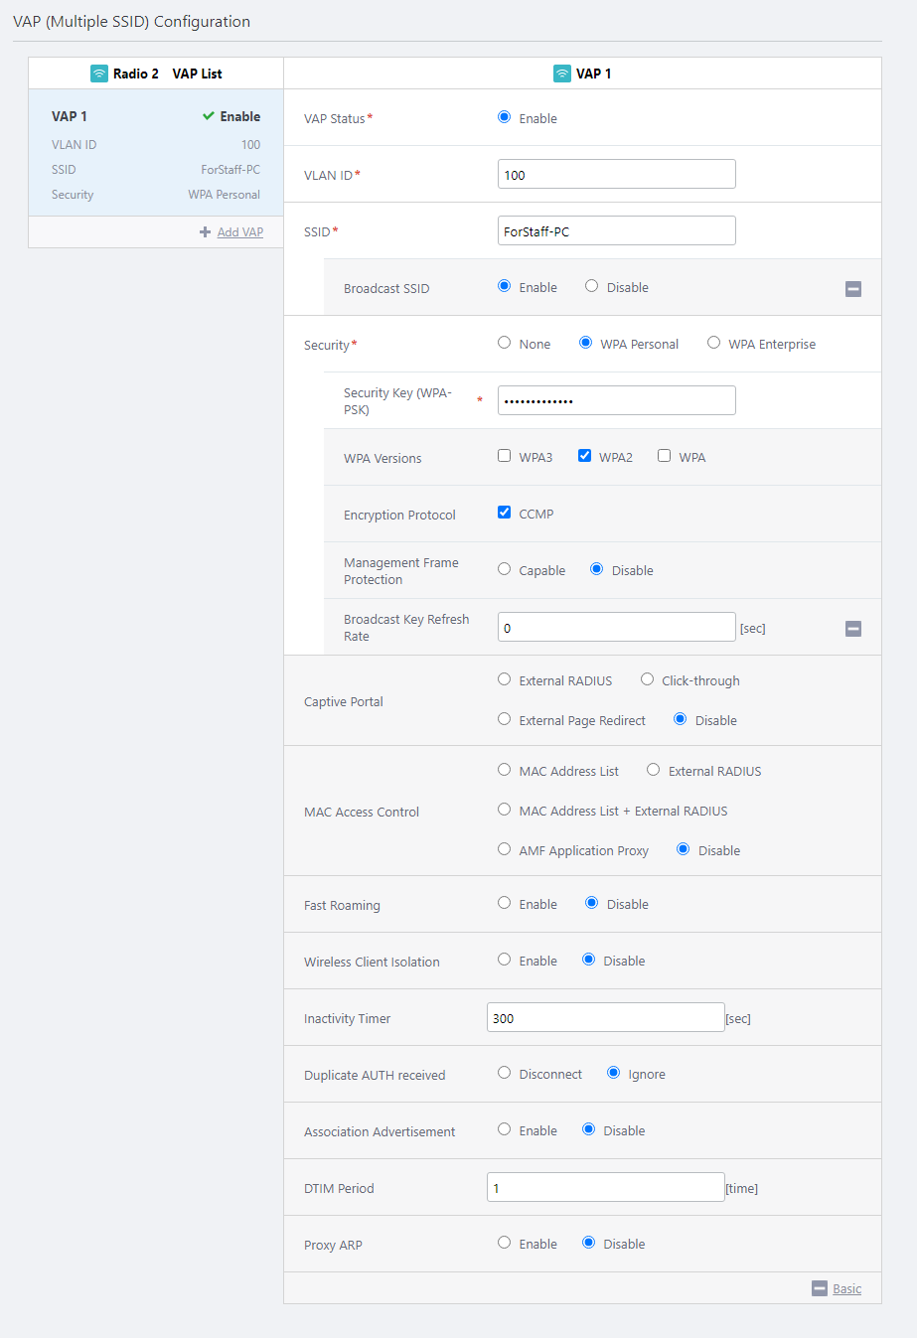Set Broadcast SSID to Disable
Viewport: 917px width, 1338px height.
pos(592,286)
